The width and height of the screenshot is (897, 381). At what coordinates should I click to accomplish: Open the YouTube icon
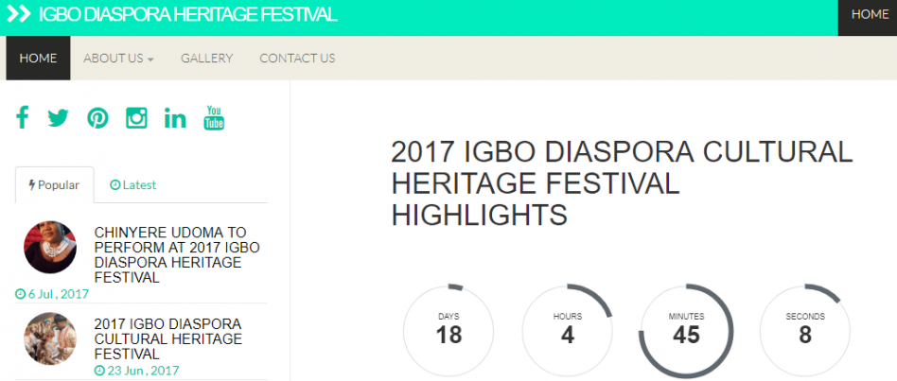(214, 117)
